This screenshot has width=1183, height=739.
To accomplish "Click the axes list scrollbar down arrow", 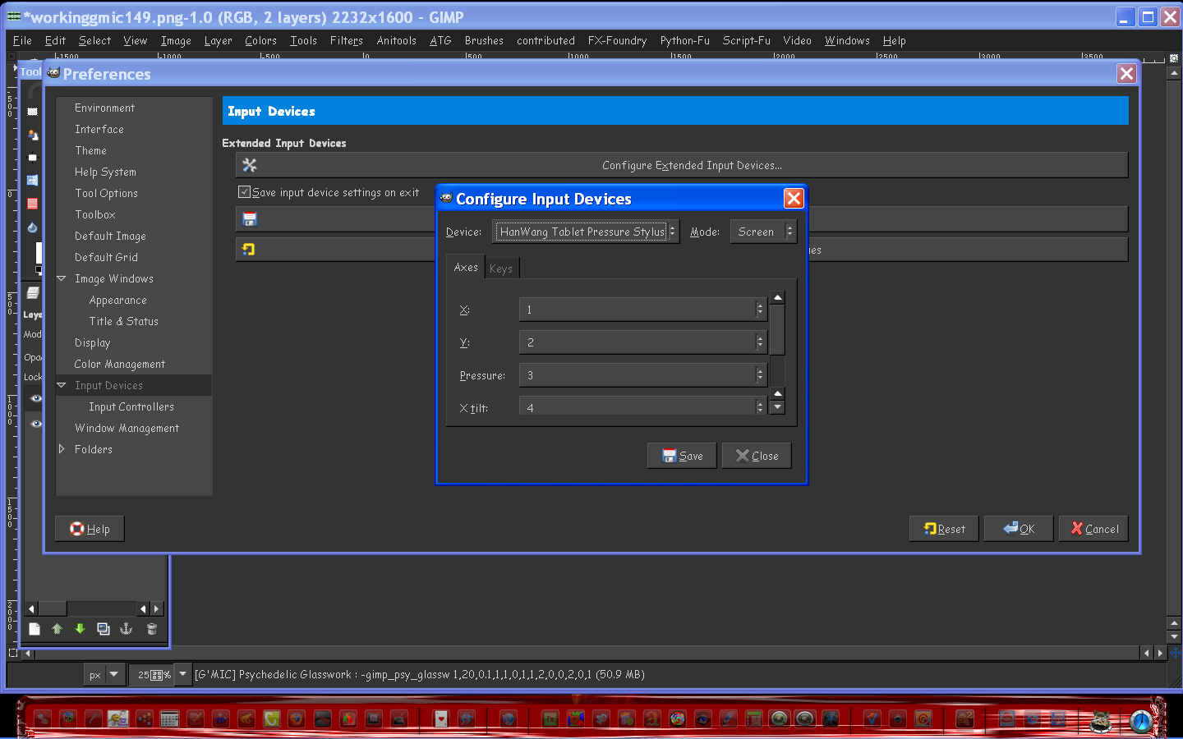I will [778, 407].
